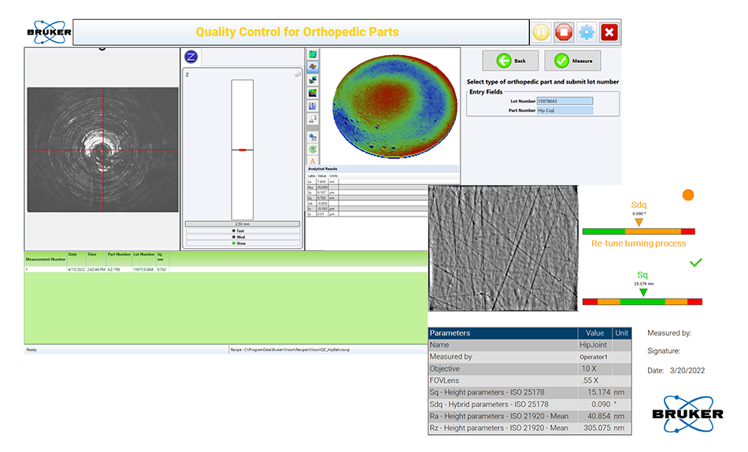Click the Lot Number input field
The height and width of the screenshot is (452, 748).
(x=565, y=101)
